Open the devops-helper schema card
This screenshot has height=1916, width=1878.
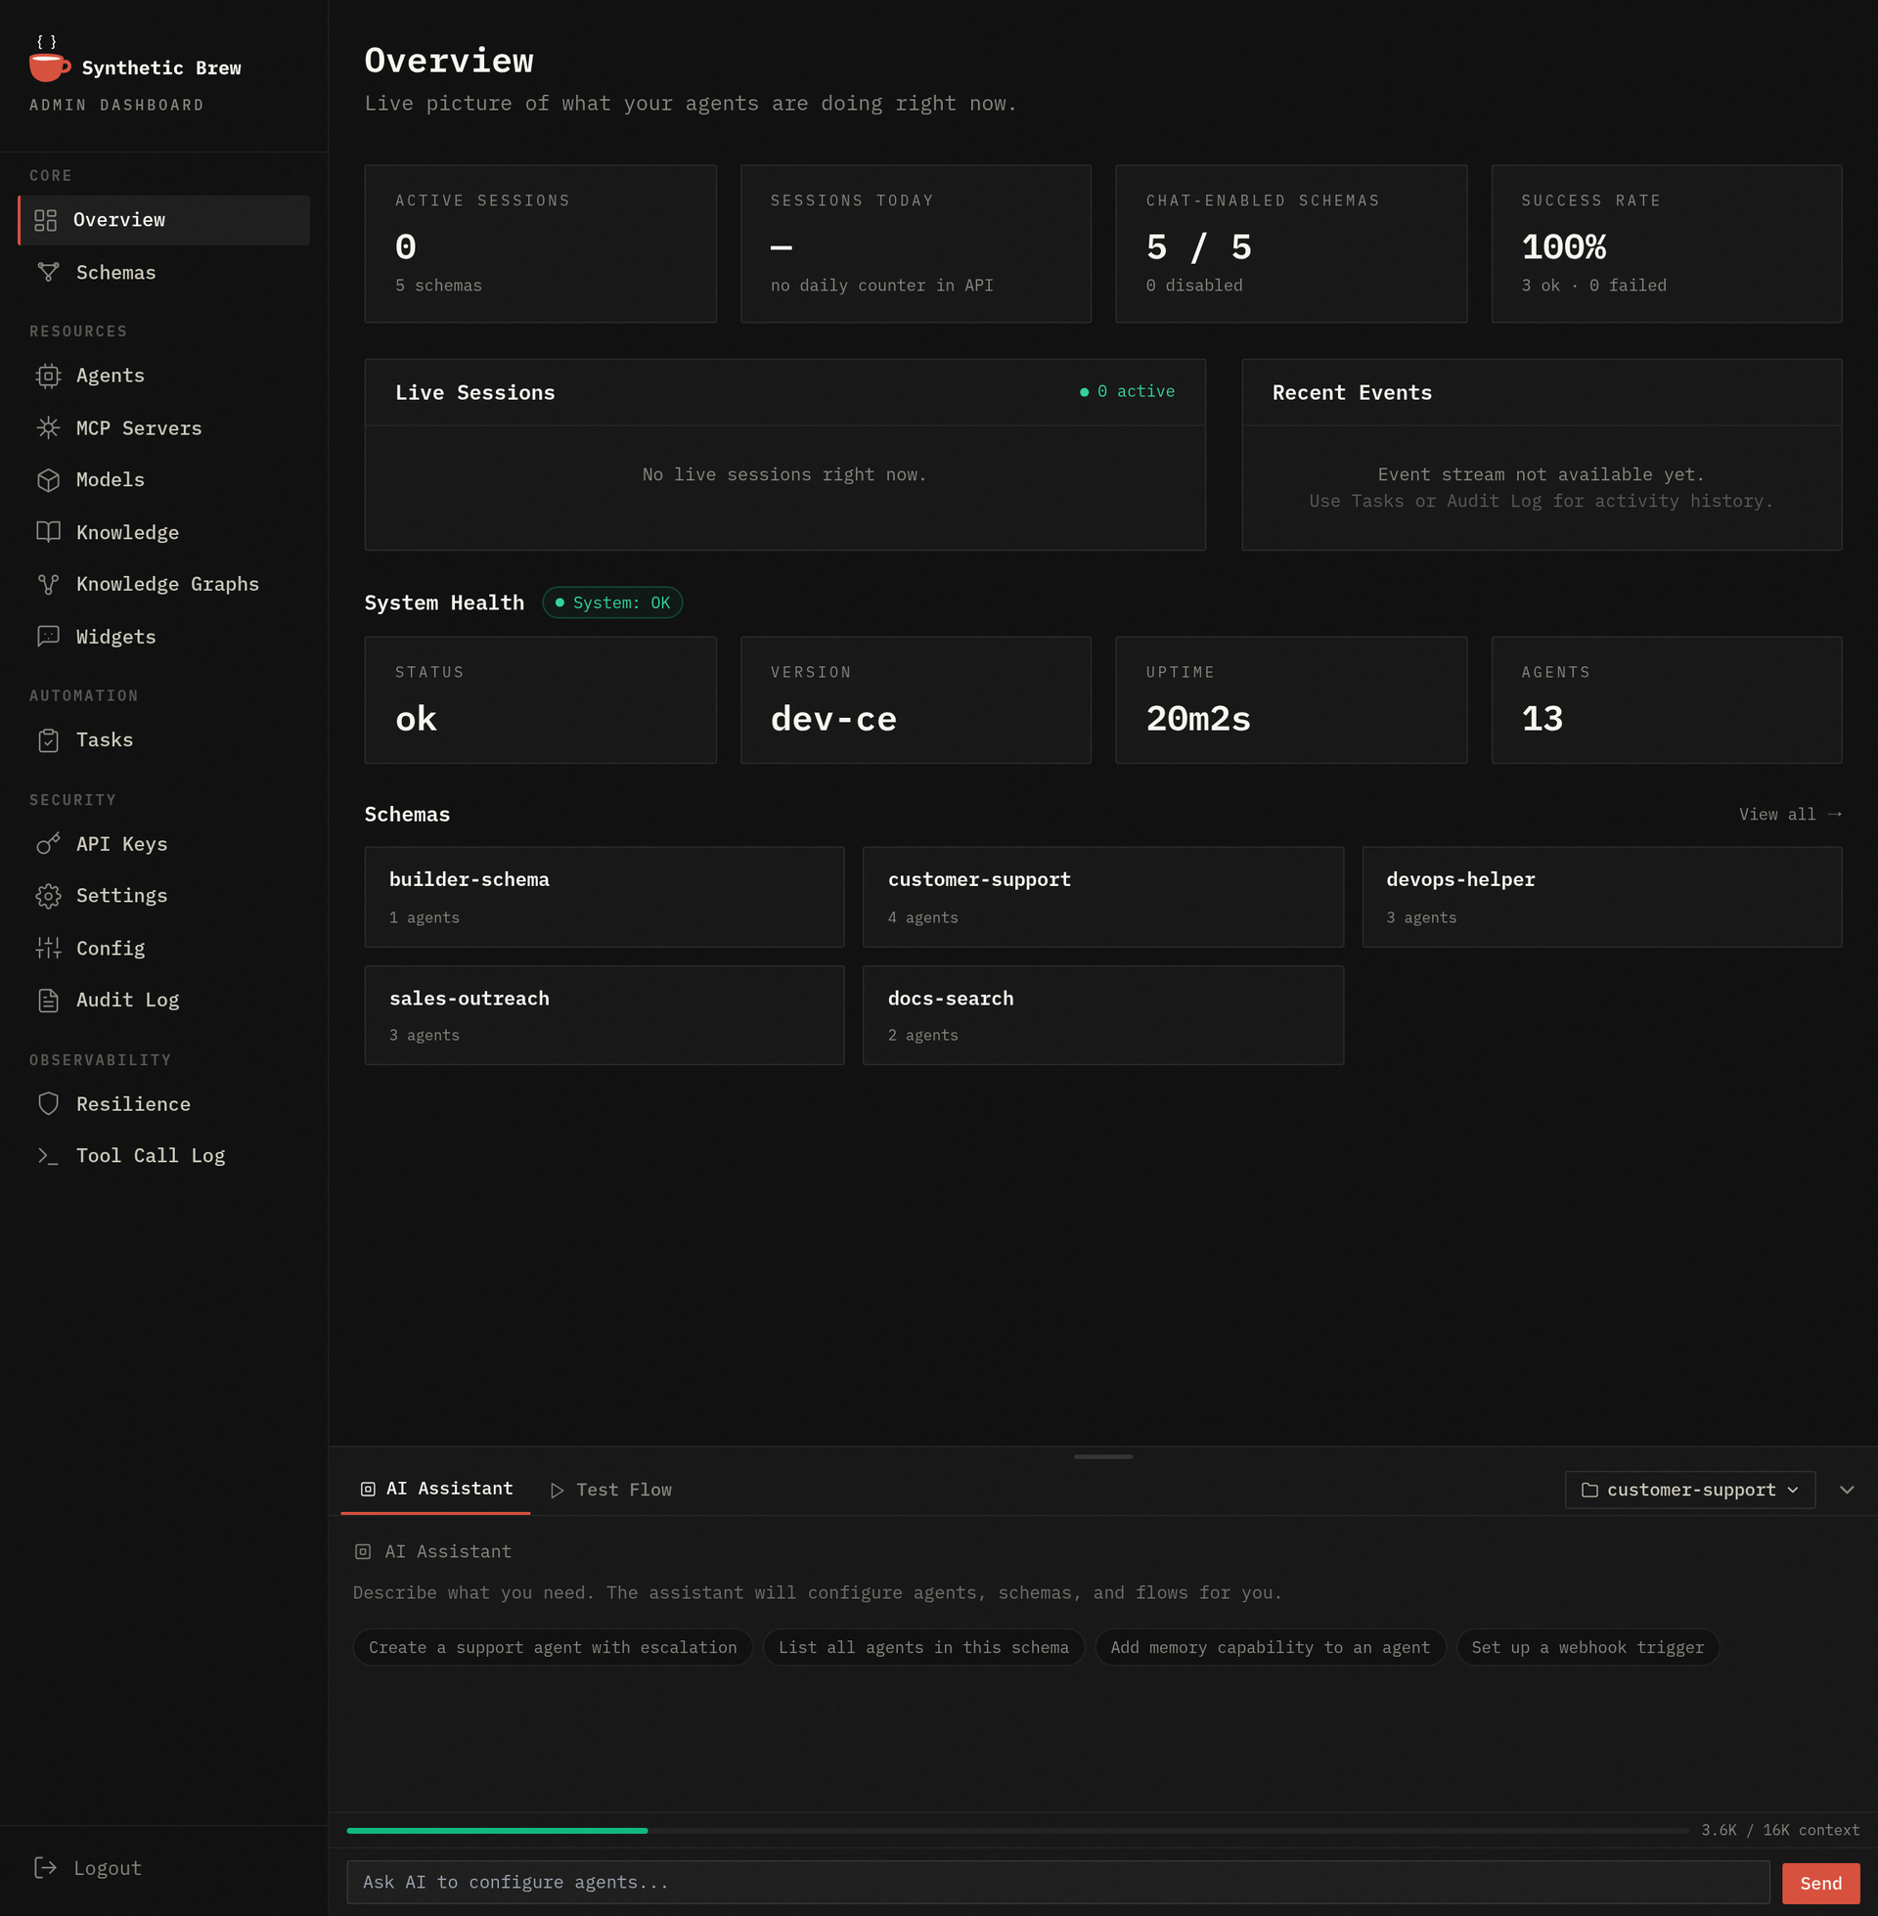pos(1602,897)
